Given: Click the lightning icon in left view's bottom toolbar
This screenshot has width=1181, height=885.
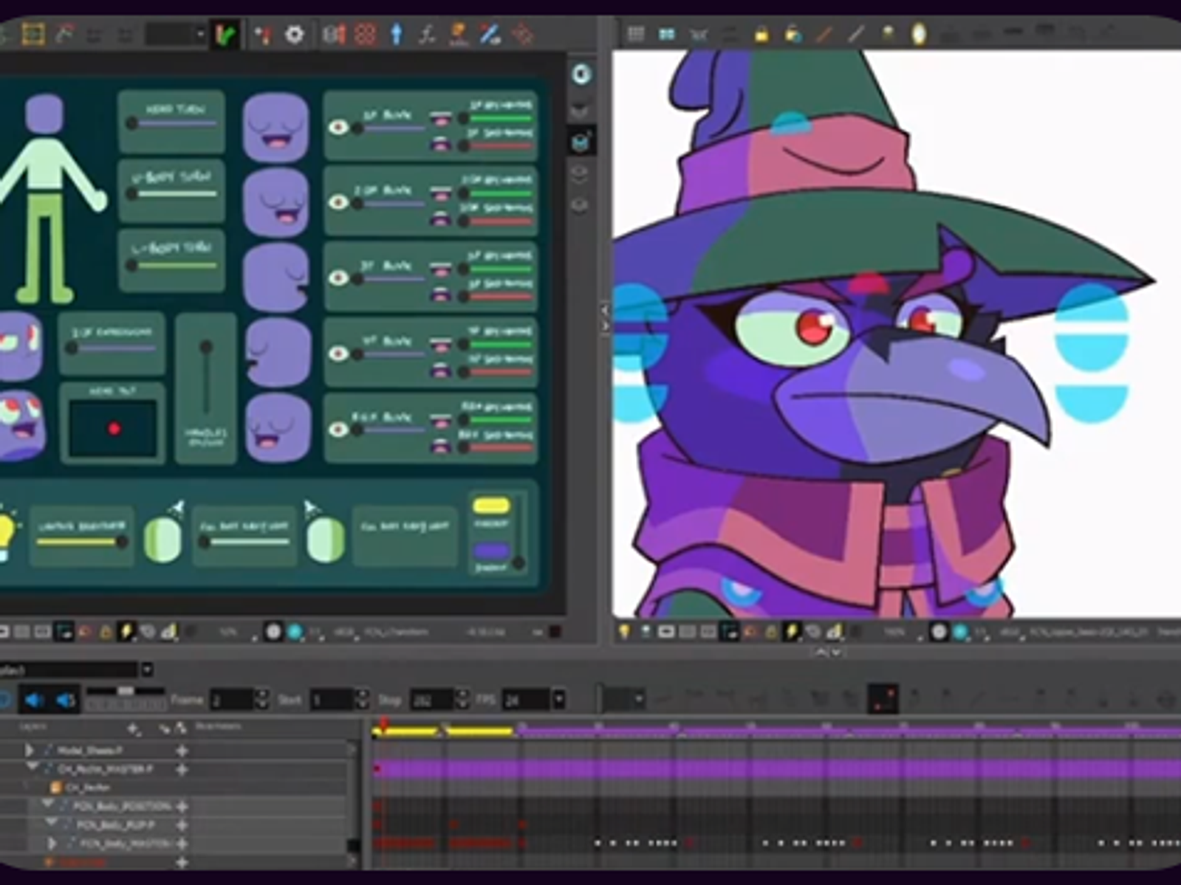Looking at the screenshot, I should 126,632.
